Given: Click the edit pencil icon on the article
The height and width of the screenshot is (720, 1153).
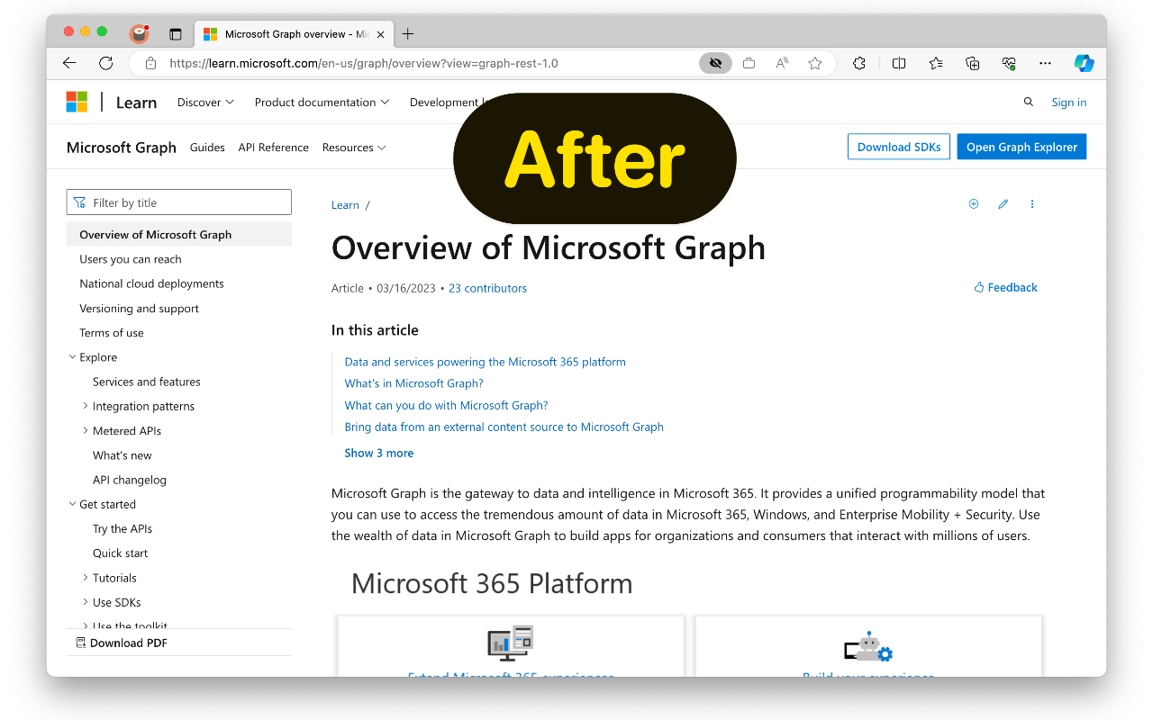Looking at the screenshot, I should click(1003, 204).
